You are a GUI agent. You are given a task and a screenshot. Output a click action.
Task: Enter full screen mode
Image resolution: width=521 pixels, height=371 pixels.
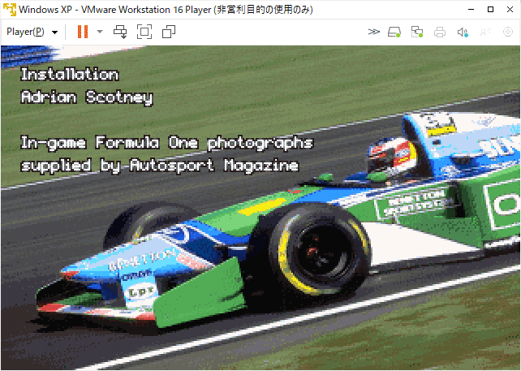click(144, 32)
